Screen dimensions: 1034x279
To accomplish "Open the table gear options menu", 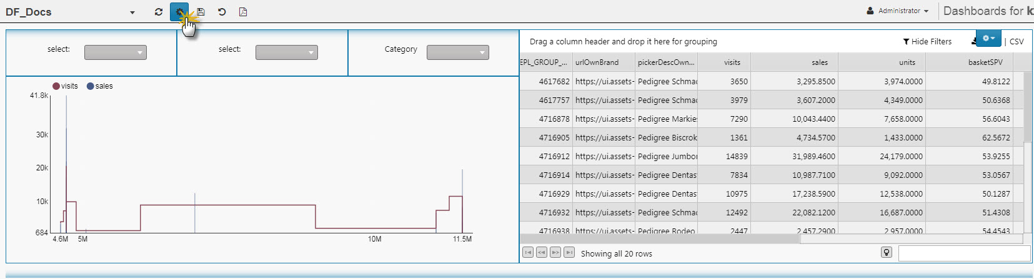I will [988, 39].
